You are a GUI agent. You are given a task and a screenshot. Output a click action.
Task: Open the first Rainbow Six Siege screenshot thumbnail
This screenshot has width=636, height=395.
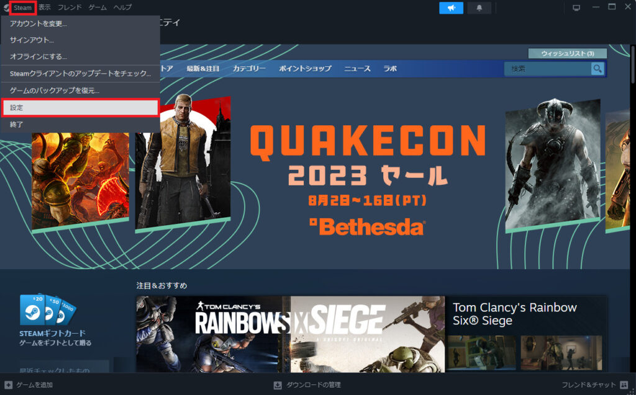[481, 352]
